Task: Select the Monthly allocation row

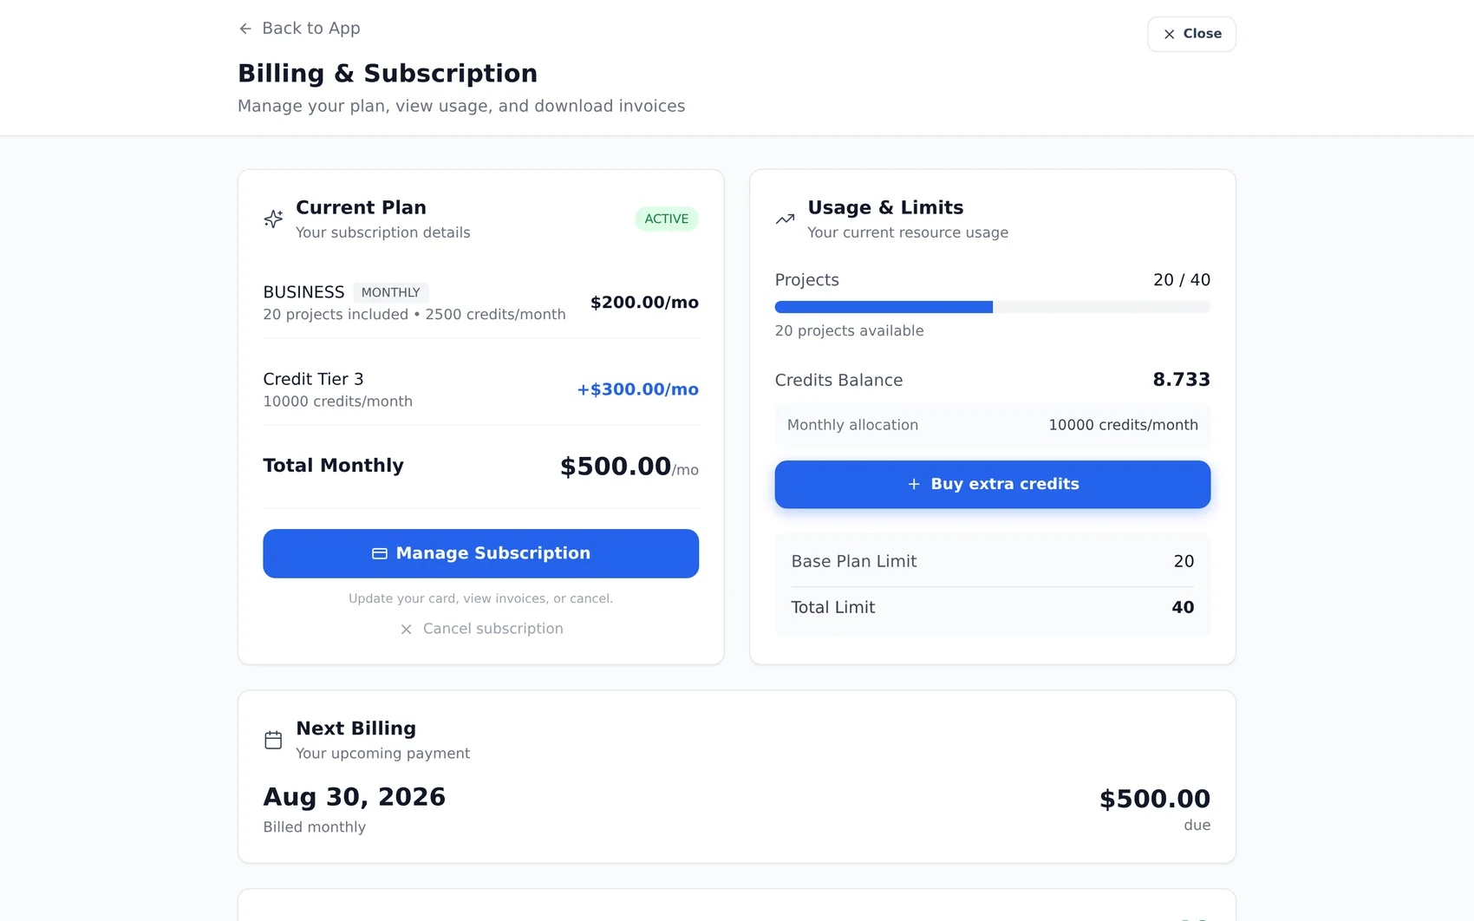Action: coord(993,425)
